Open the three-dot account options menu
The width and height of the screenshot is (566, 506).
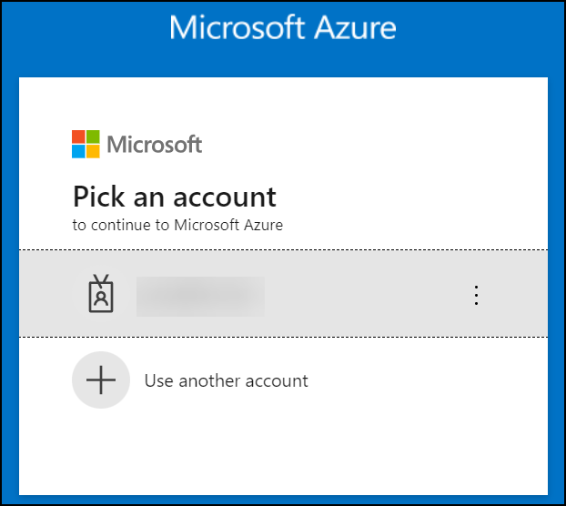pos(476,294)
